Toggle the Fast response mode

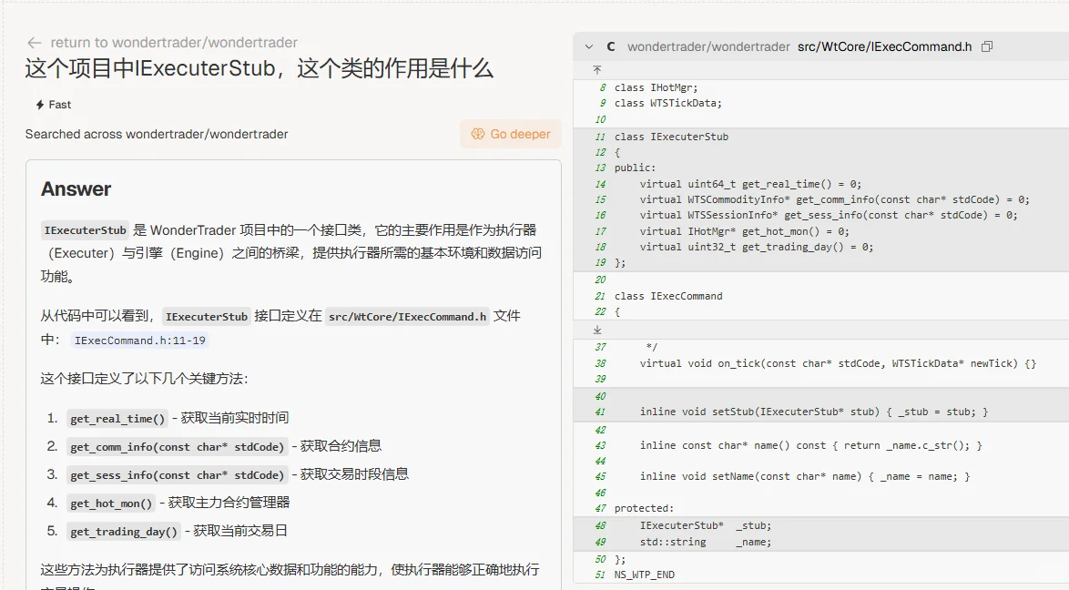(x=52, y=105)
